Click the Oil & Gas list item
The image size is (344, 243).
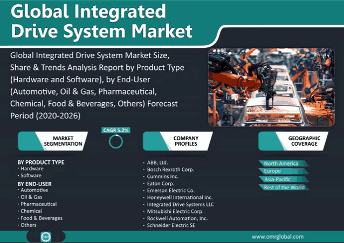[x=31, y=197]
